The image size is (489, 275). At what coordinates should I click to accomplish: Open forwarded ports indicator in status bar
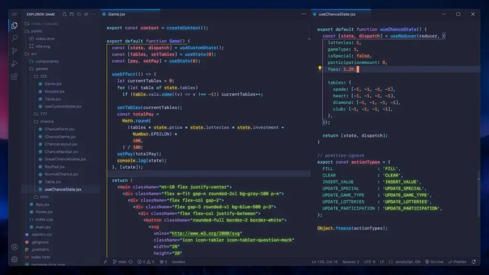[163, 262]
